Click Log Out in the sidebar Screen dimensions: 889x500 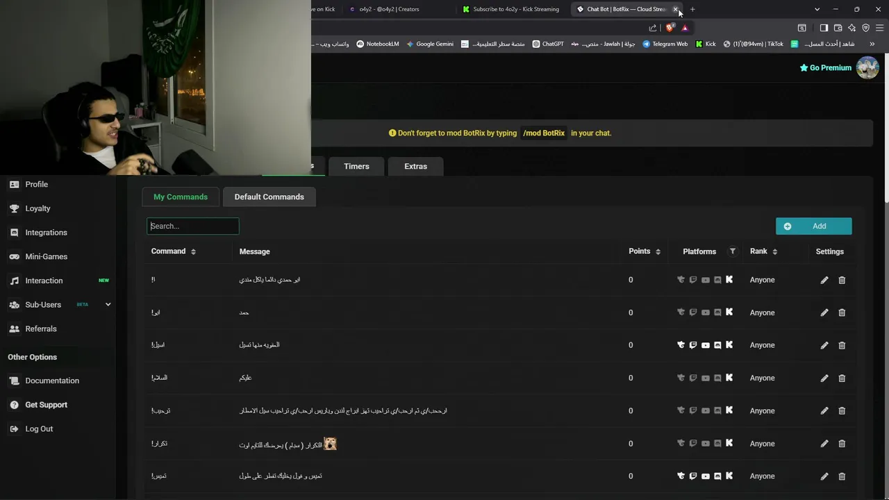click(x=39, y=429)
